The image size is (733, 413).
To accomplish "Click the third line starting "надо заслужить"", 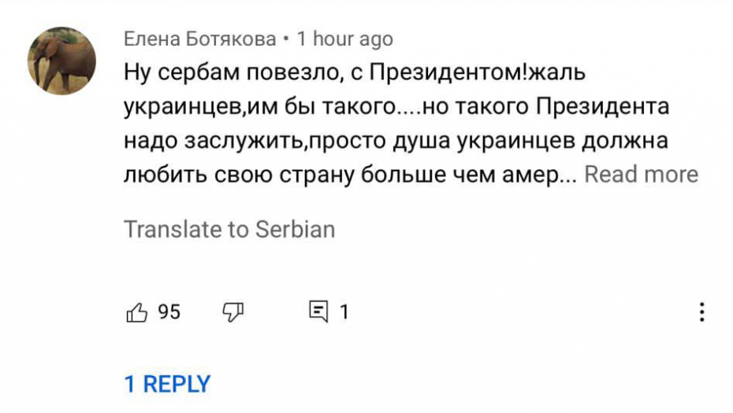I will pos(396,140).
